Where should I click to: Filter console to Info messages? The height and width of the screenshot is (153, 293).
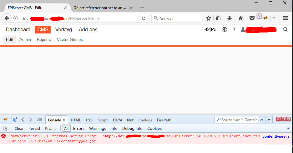114,129
